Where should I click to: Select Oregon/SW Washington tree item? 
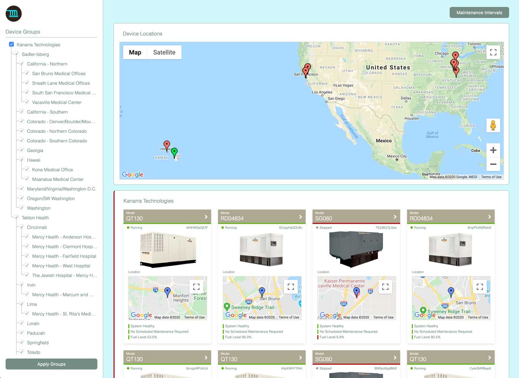51,199
